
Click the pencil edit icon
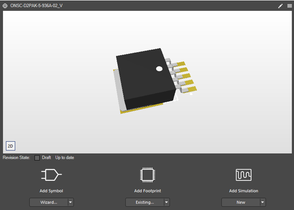click(280, 6)
